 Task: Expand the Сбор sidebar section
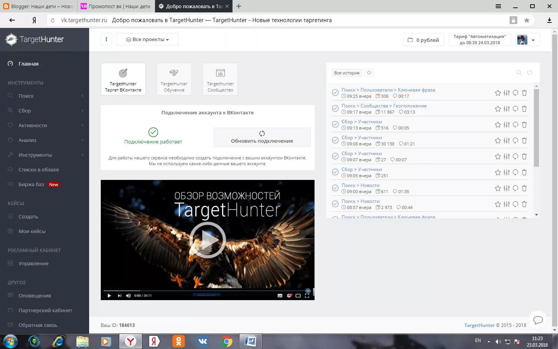point(45,111)
